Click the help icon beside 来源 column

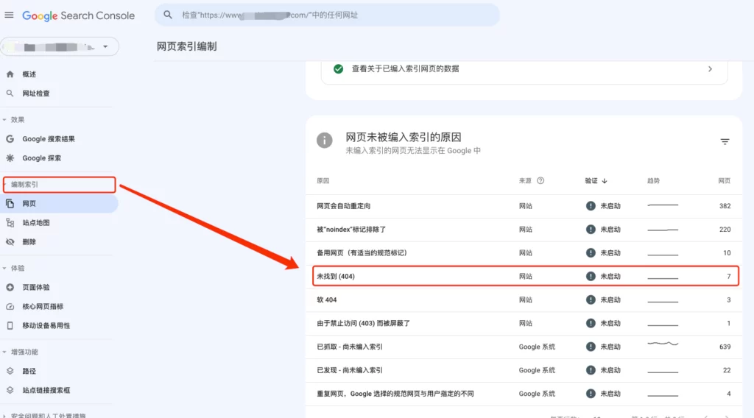pyautogui.click(x=540, y=180)
